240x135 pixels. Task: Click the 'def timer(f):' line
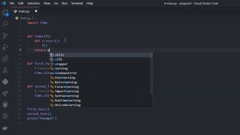click(39, 36)
